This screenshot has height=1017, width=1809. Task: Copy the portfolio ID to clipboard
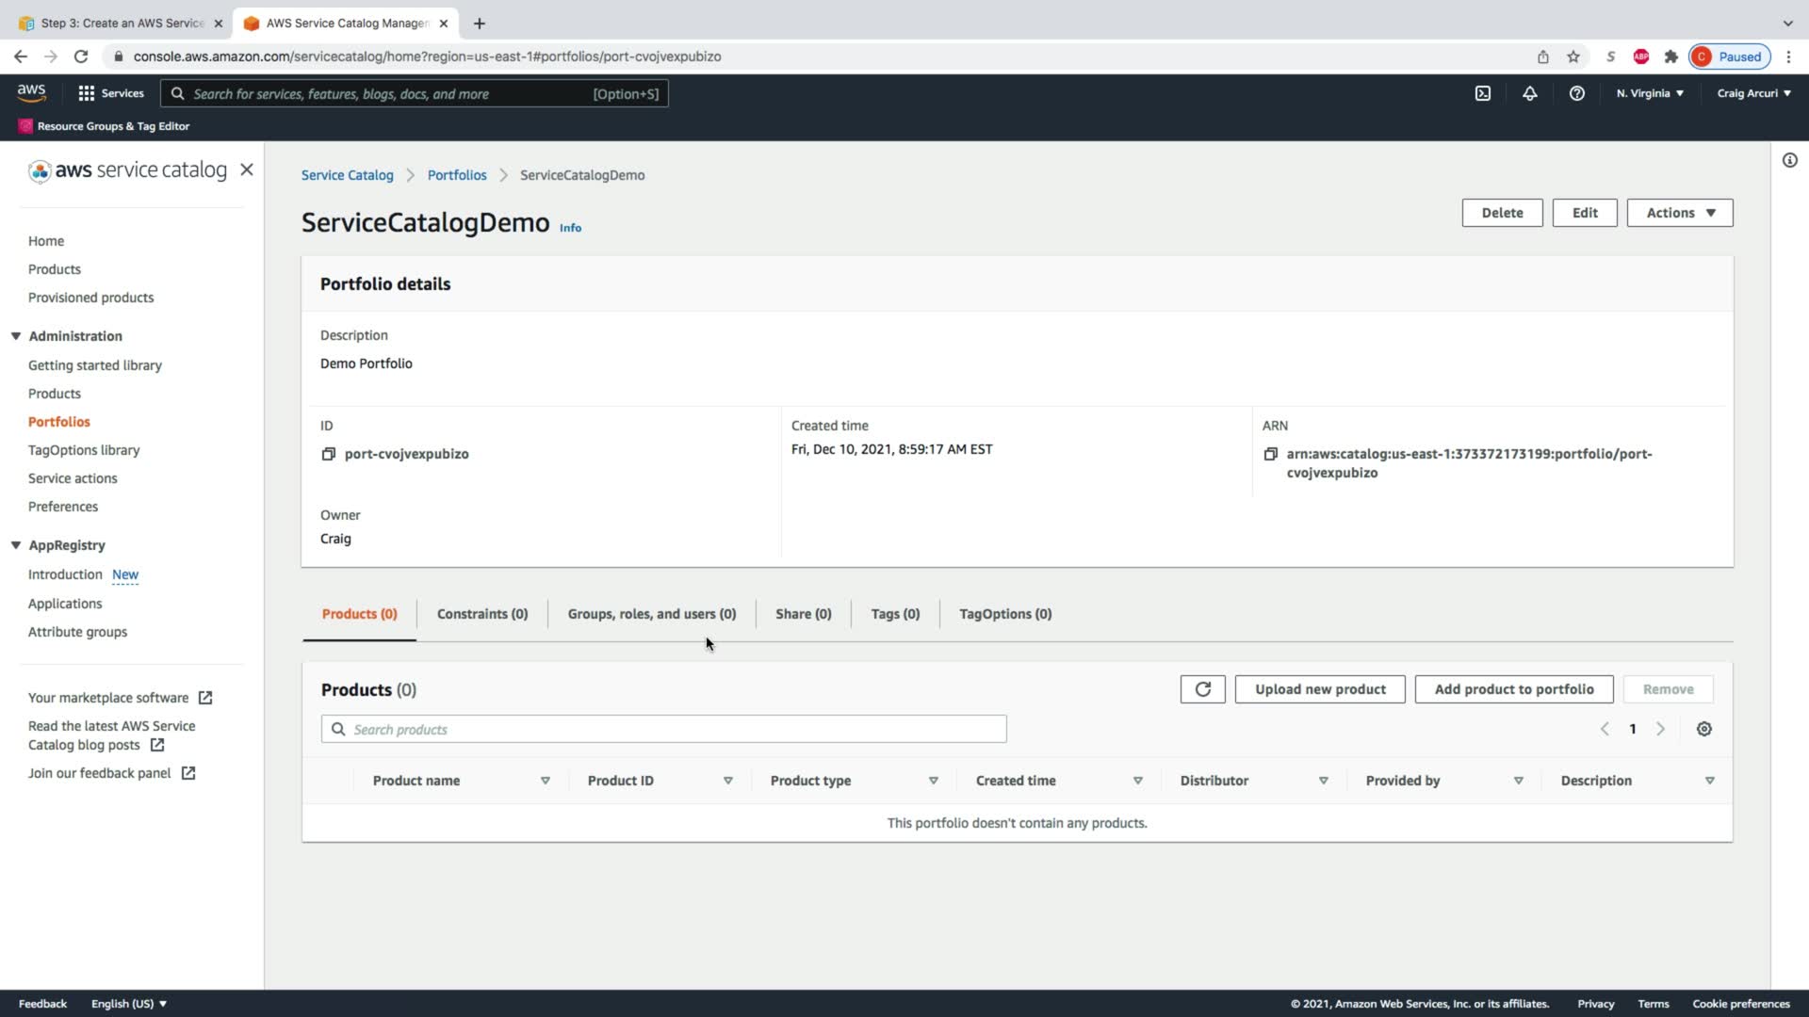click(328, 454)
